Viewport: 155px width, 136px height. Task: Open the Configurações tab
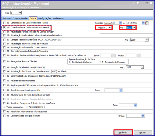pos(45,18)
